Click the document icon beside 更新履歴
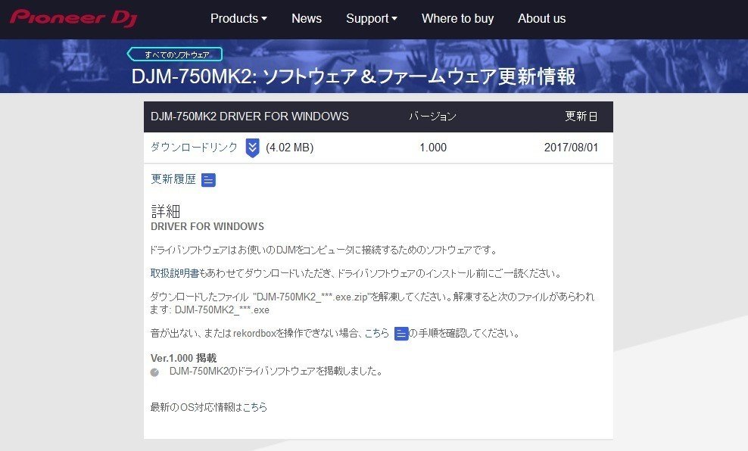This screenshot has width=748, height=451. point(208,180)
